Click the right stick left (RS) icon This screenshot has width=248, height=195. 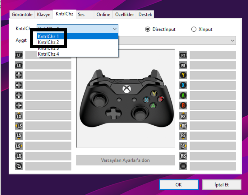point(183,126)
